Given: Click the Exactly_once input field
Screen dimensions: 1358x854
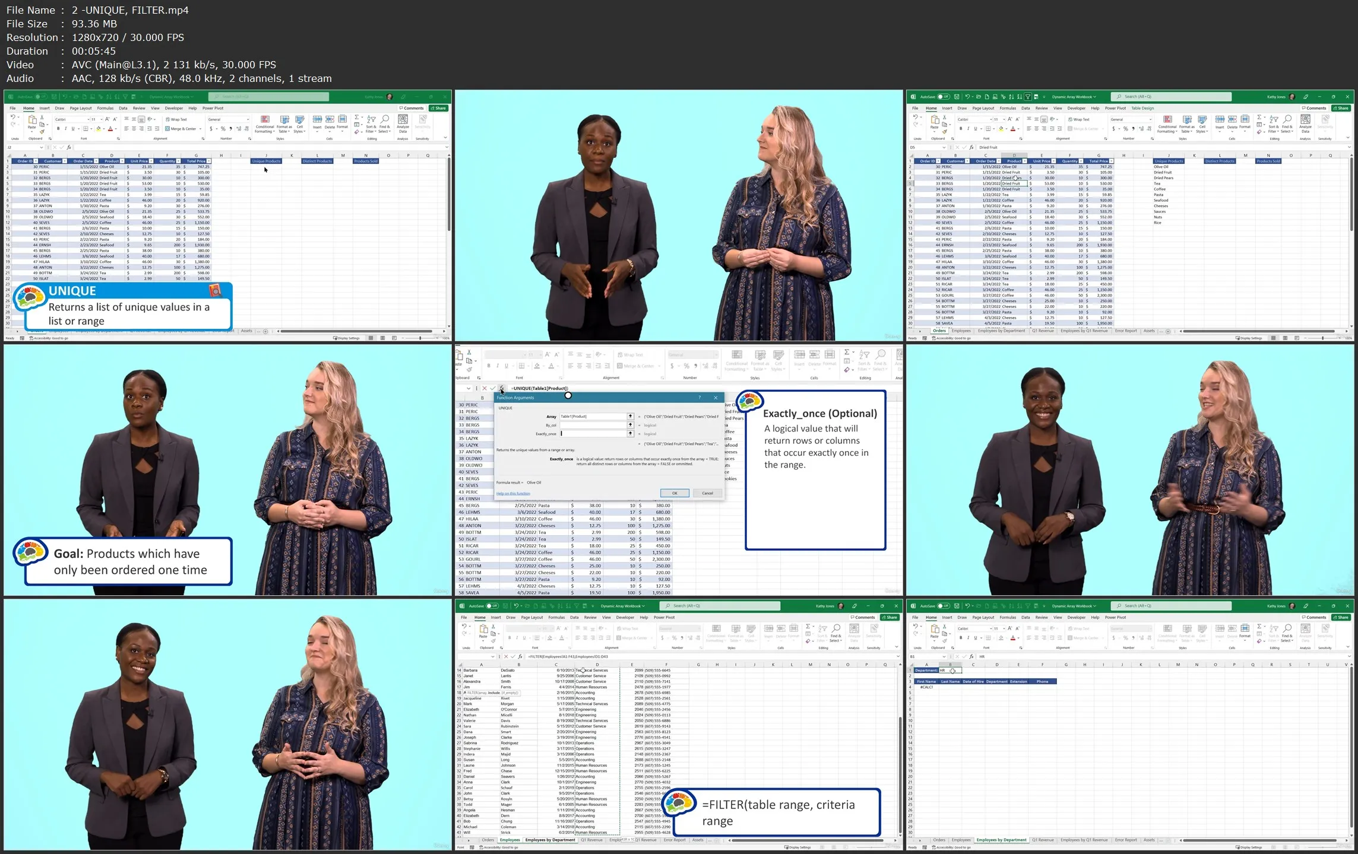Looking at the screenshot, I should pos(594,434).
